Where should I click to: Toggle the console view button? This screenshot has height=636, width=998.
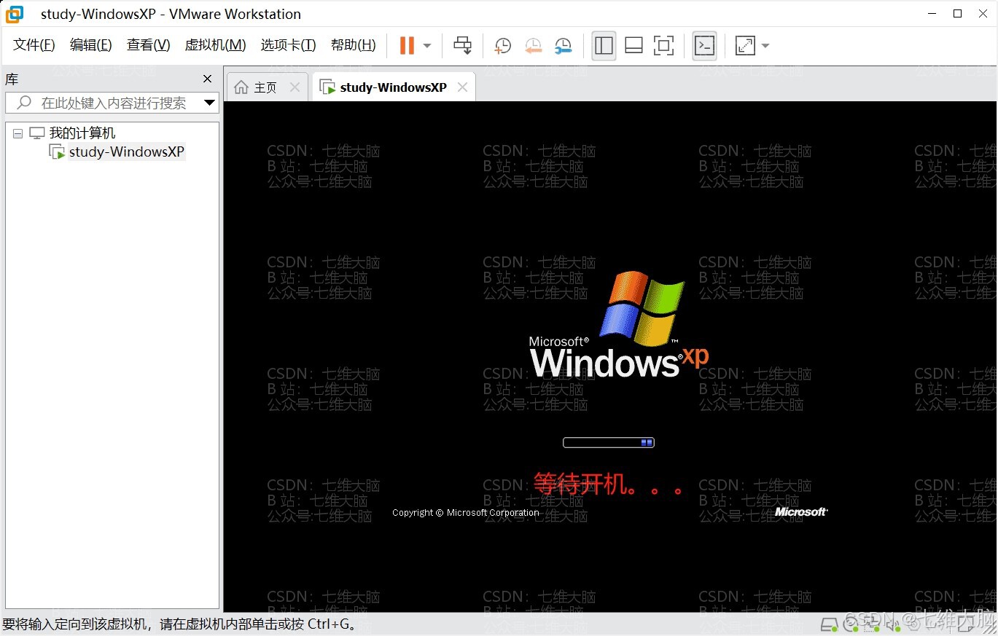click(x=704, y=46)
